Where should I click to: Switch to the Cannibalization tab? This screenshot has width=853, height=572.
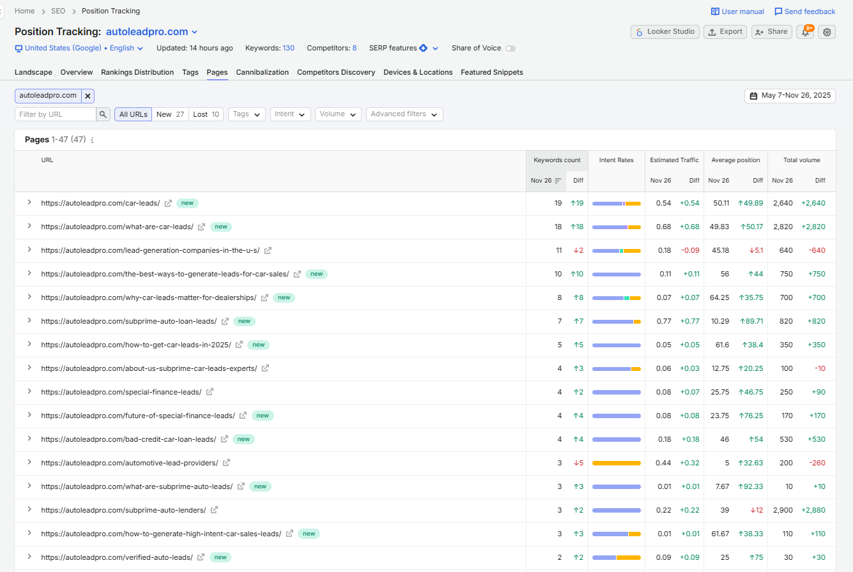[x=263, y=72]
